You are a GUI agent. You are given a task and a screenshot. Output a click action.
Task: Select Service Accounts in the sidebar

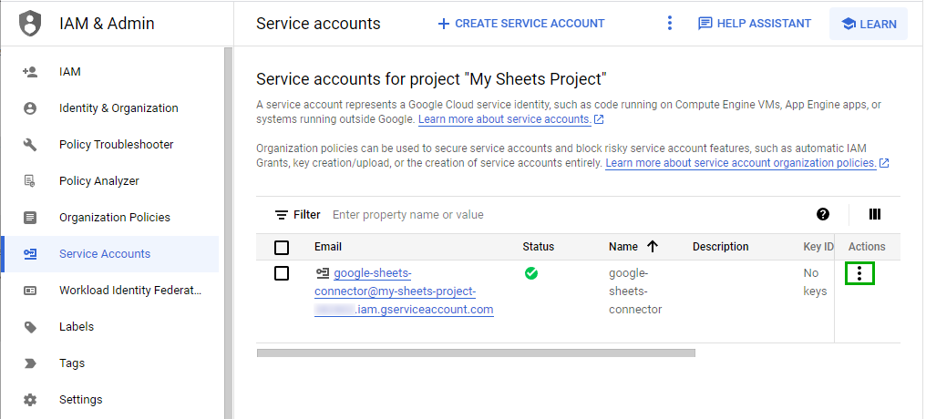(x=110, y=254)
